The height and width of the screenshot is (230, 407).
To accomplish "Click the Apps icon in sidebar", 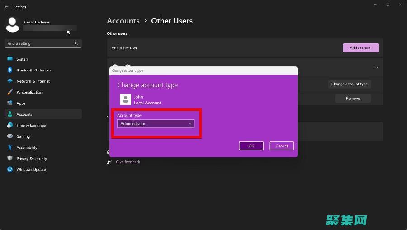I will [x=10, y=103].
